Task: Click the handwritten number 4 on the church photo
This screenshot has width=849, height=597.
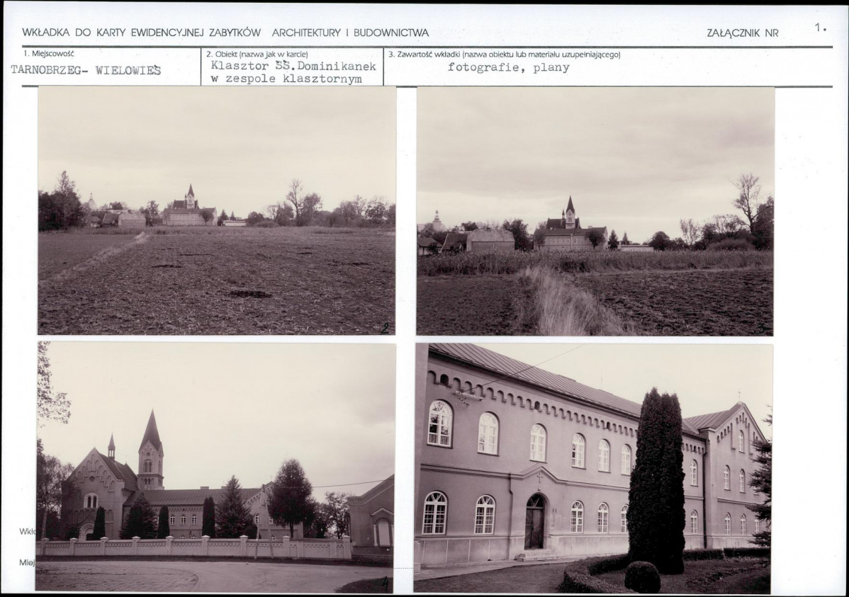Action: 385,583
